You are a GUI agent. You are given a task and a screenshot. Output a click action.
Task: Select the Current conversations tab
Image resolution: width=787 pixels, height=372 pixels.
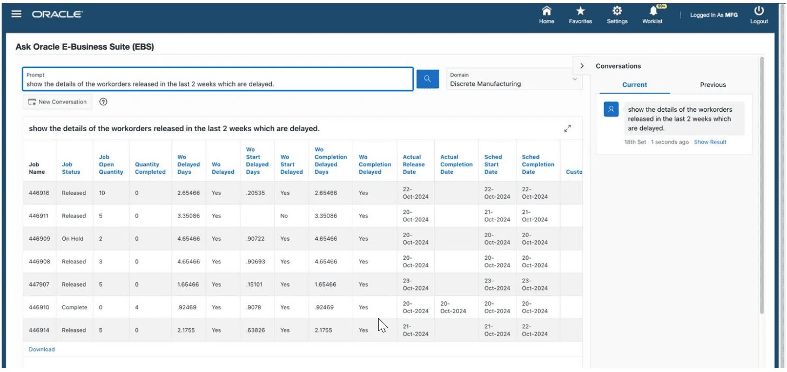coord(635,85)
